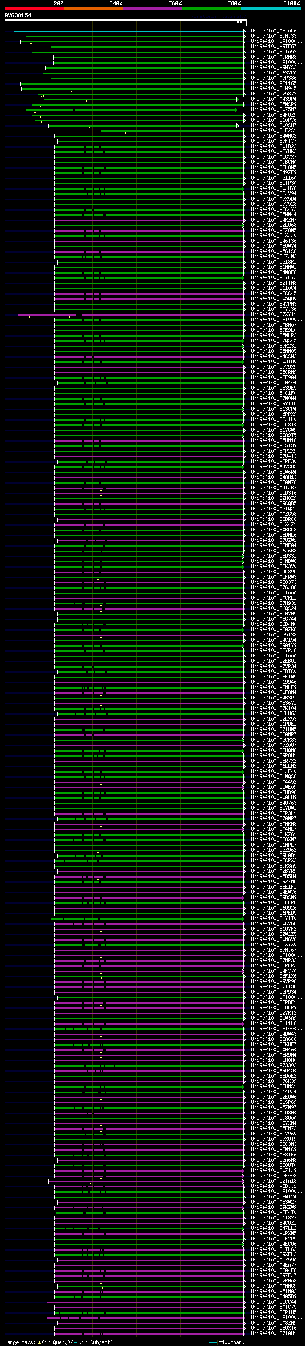Open hit UniRef100_Q46IS6

tap(273, 241)
